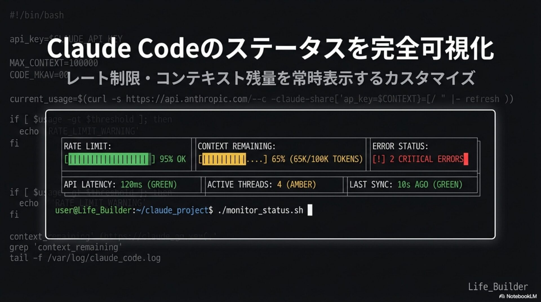The image size is (541, 302).
Task: Click the green rate limit progress bar
Action: point(110,159)
